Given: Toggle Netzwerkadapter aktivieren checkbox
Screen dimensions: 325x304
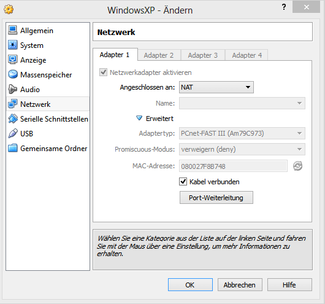Looking at the screenshot, I should [103, 72].
